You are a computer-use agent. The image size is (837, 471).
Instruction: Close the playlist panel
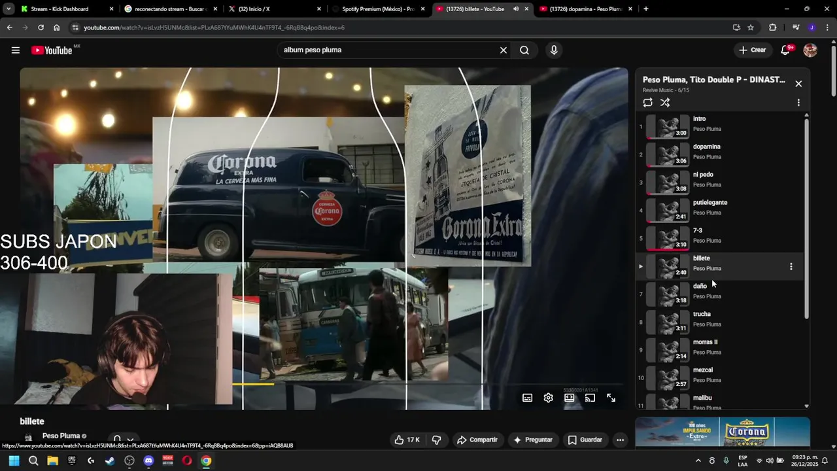pos(798,84)
